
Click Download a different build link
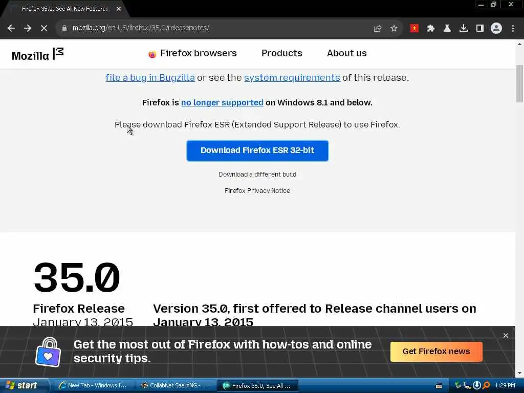pos(257,174)
